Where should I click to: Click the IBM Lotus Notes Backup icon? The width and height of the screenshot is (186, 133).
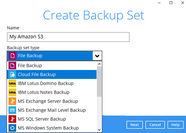tap(12, 92)
